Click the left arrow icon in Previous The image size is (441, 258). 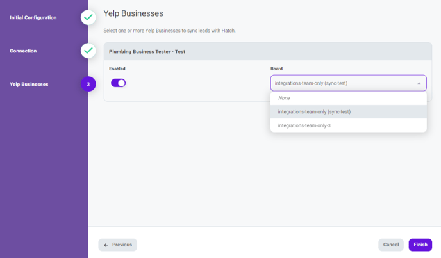click(x=106, y=245)
